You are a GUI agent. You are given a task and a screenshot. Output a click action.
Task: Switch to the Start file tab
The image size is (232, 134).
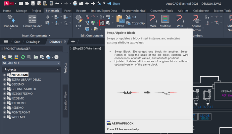[17, 42]
